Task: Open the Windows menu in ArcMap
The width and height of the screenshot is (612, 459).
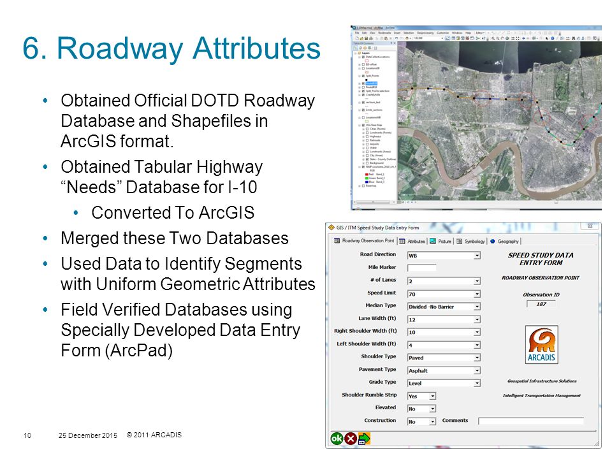Action: tap(457, 33)
